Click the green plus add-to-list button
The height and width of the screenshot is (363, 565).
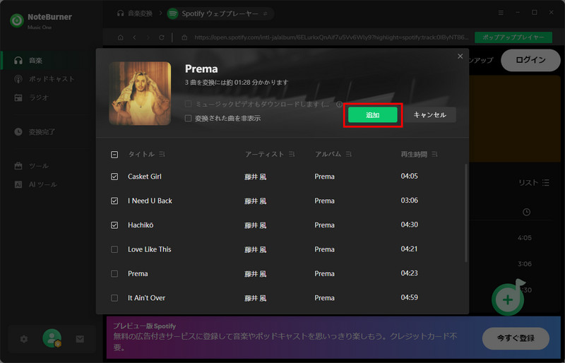point(507,299)
